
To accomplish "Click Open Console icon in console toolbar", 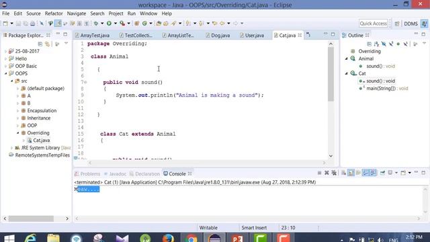I will tap(403, 173).
